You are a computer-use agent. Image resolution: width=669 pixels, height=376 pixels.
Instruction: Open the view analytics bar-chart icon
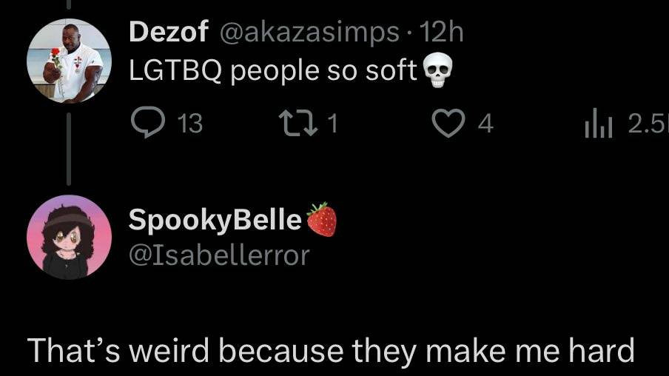[599, 124]
